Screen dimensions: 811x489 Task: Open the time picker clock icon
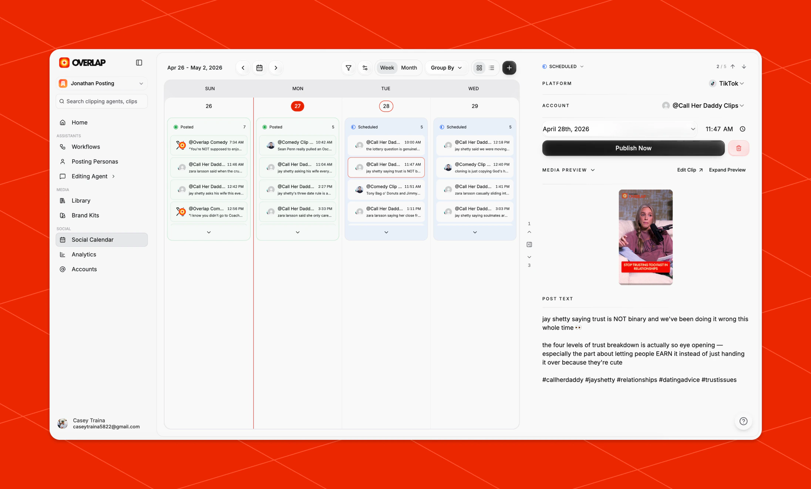point(743,129)
